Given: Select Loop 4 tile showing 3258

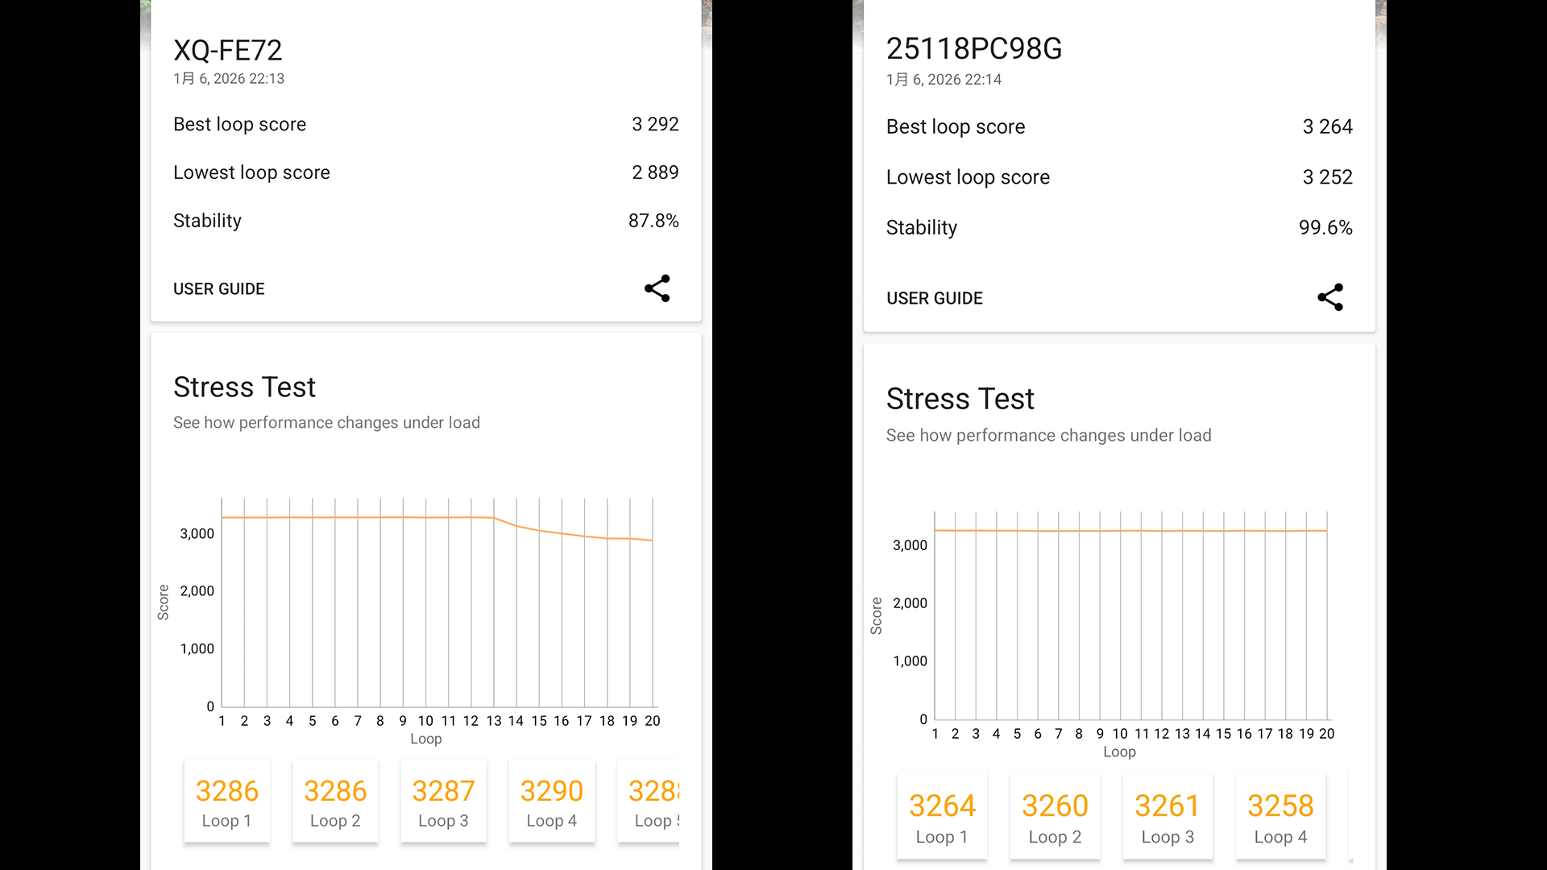Looking at the screenshot, I should [x=1280, y=817].
